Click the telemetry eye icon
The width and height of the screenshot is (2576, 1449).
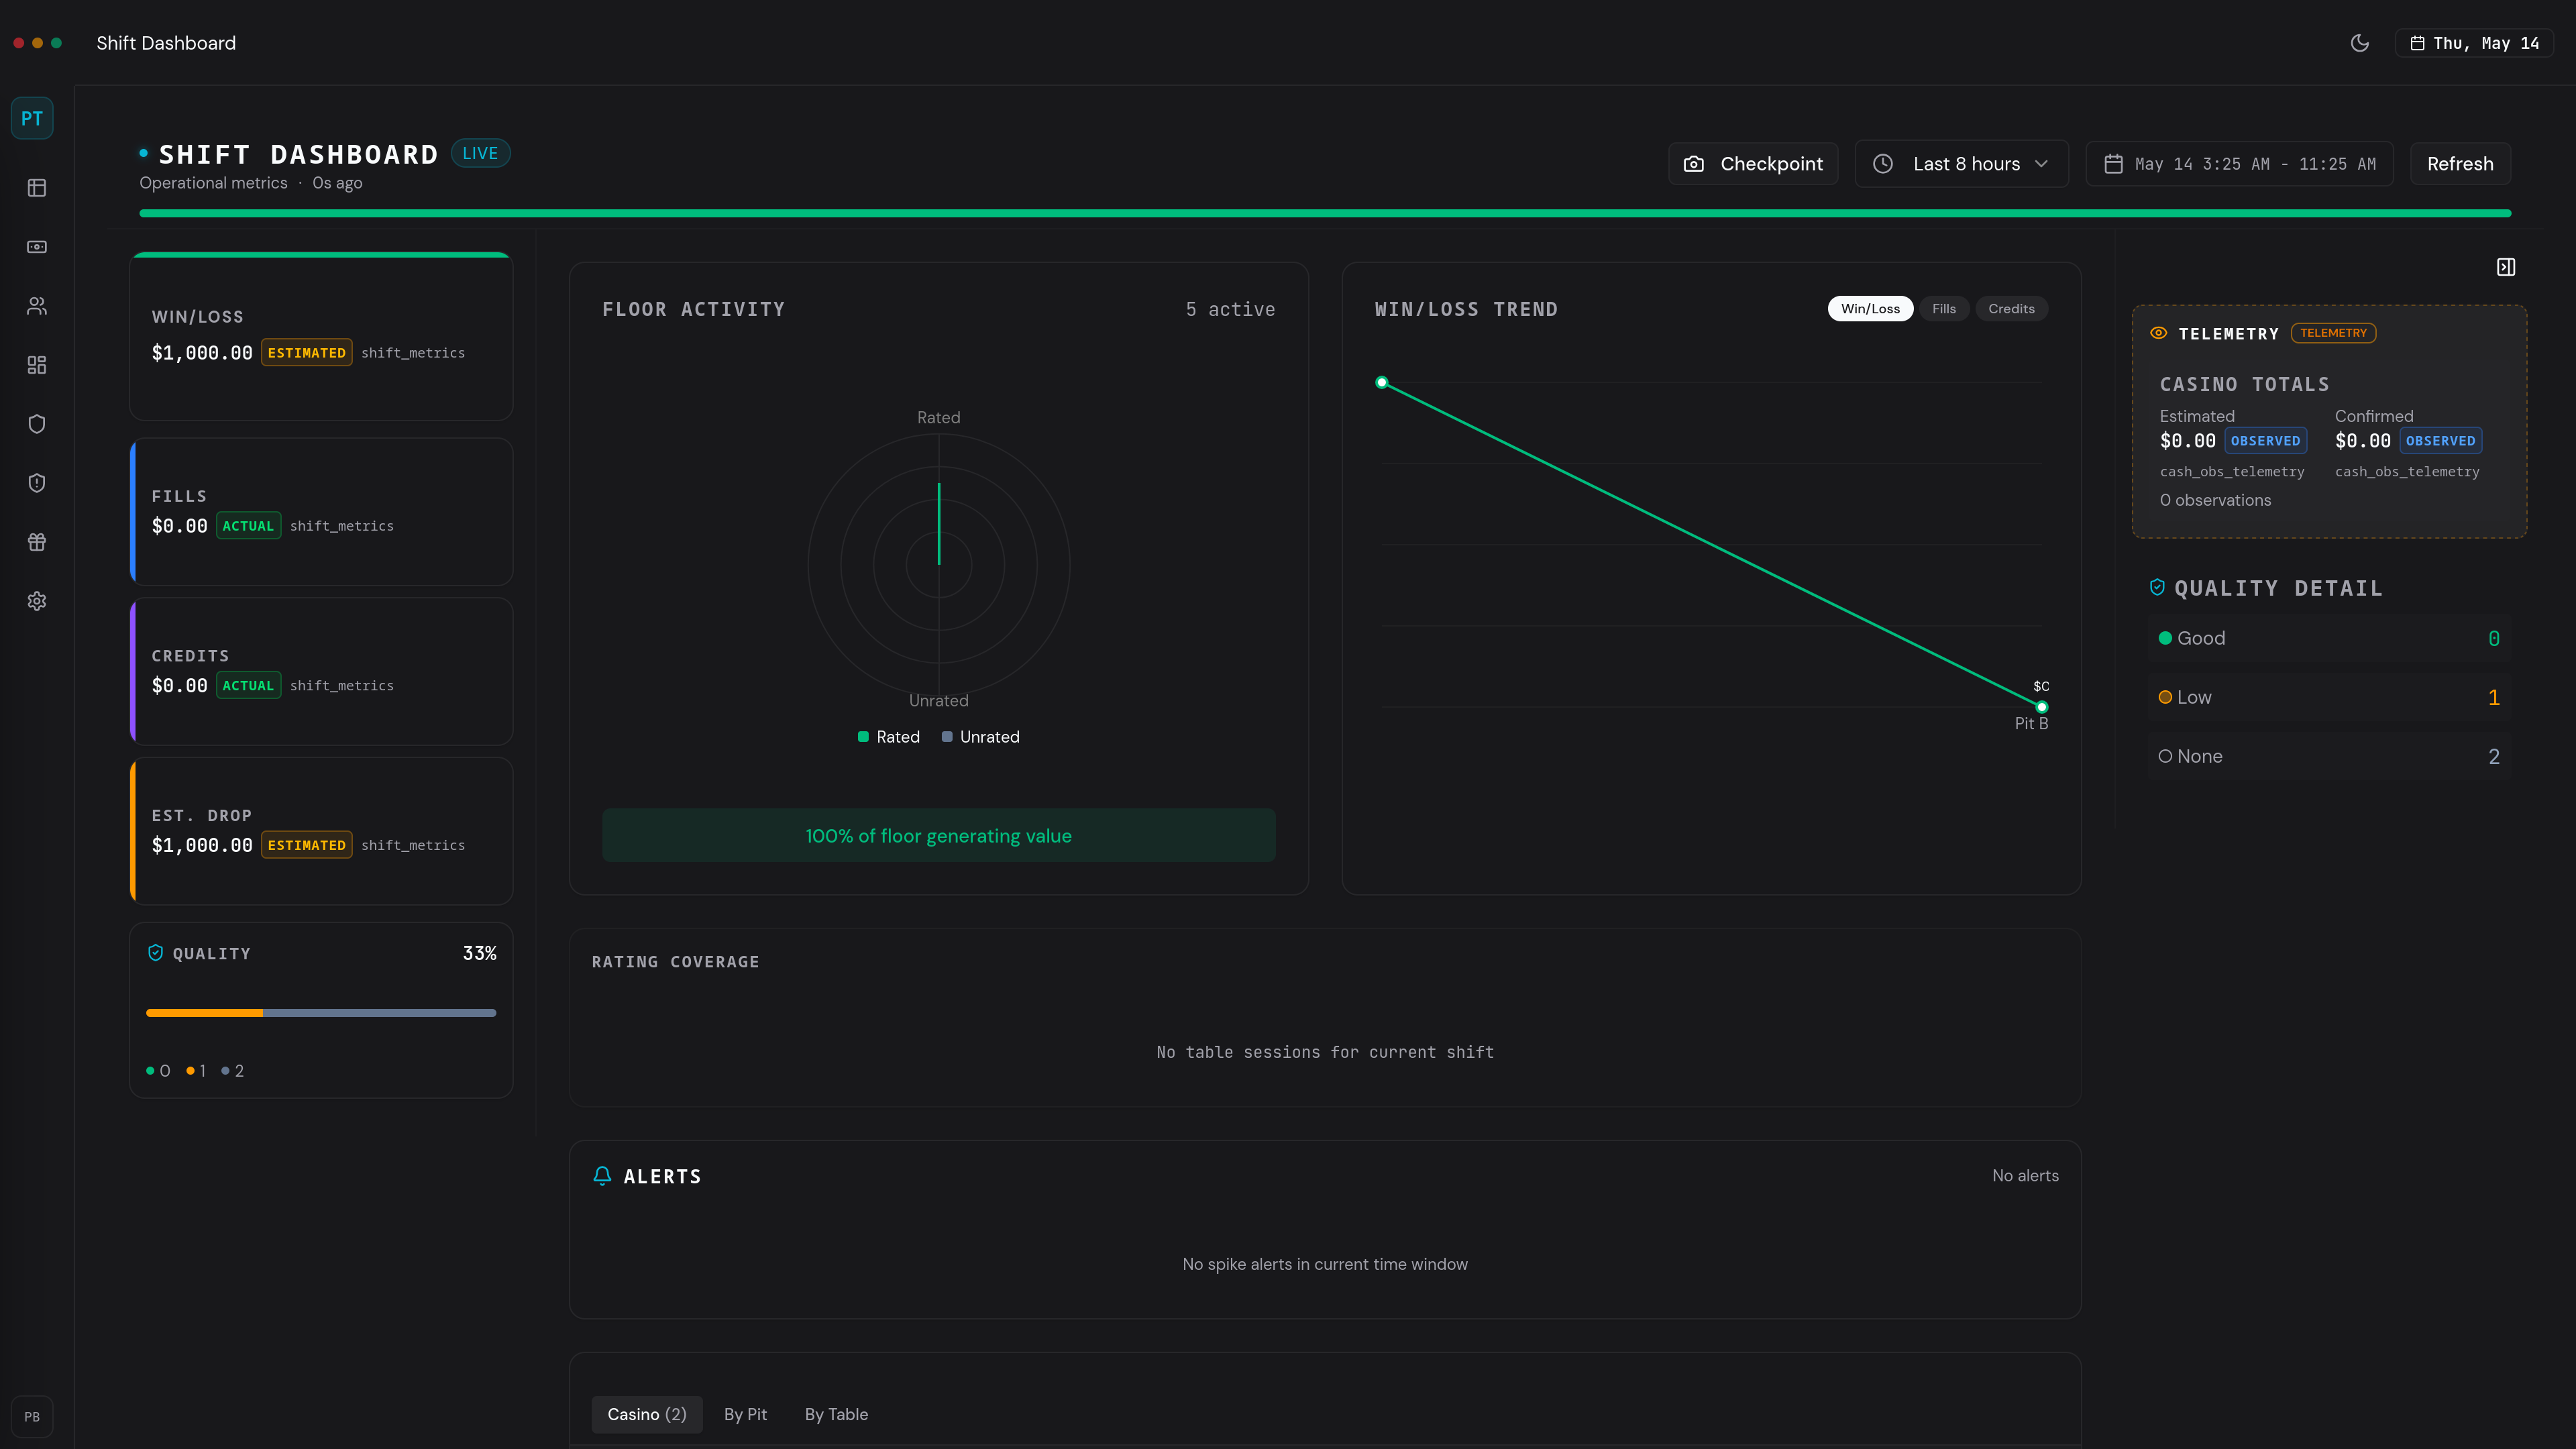pos(2159,333)
